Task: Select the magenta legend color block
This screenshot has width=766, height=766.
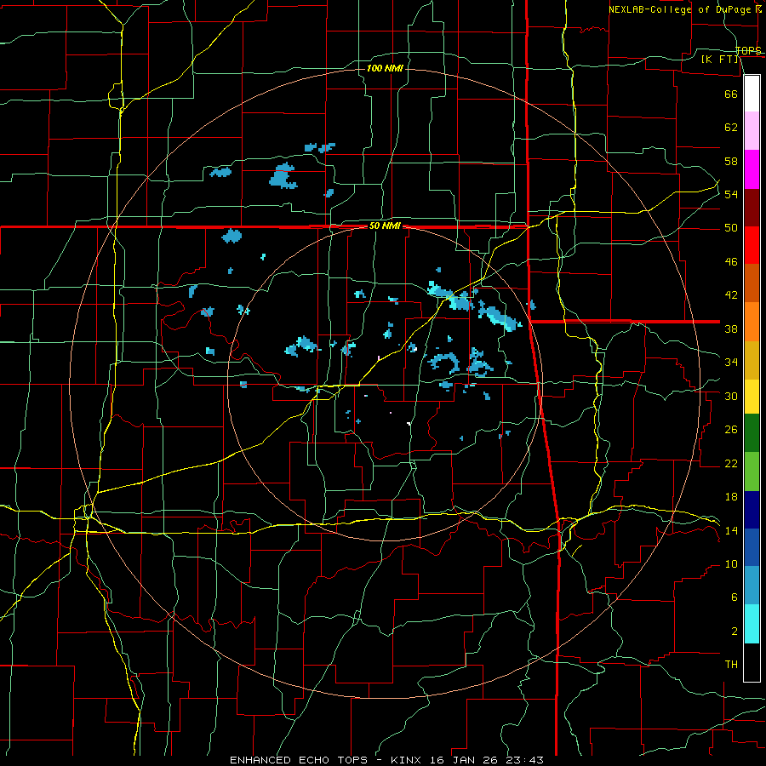Action: point(752,169)
